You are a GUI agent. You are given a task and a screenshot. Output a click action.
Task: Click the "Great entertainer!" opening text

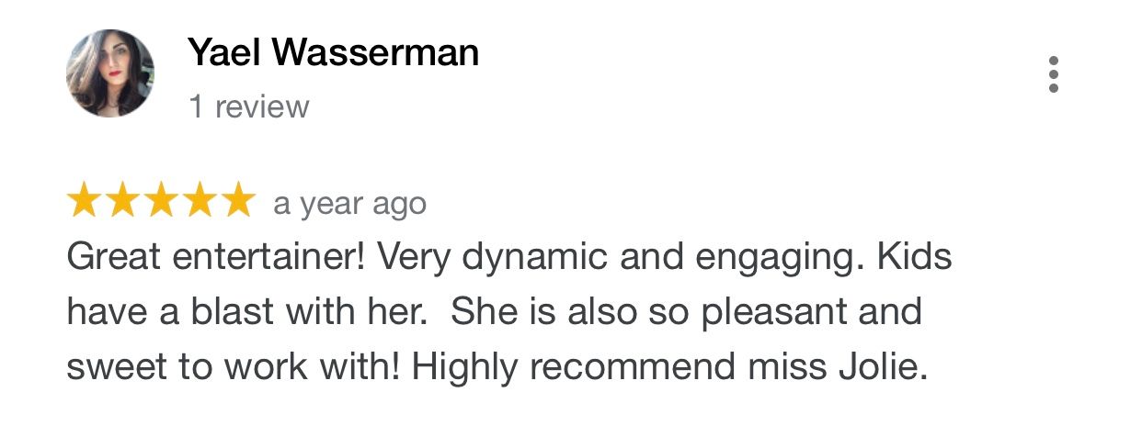tap(216, 258)
